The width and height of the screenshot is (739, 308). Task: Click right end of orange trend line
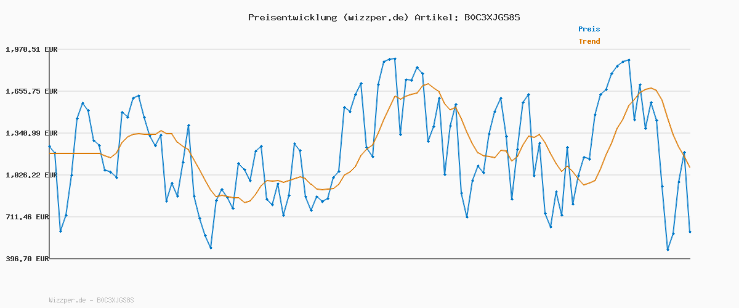tap(690, 167)
